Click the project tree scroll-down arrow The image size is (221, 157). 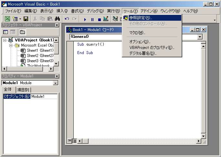click(56, 64)
